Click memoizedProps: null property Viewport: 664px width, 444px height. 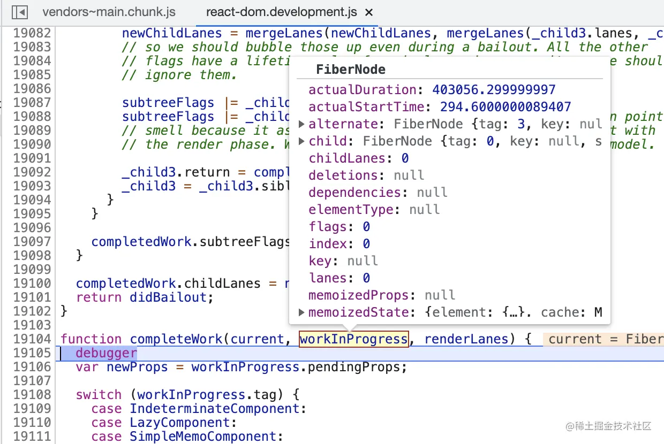(382, 295)
